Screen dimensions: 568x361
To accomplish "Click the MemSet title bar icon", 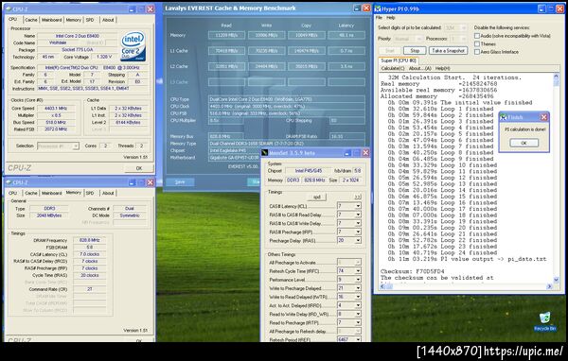I will [265, 153].
